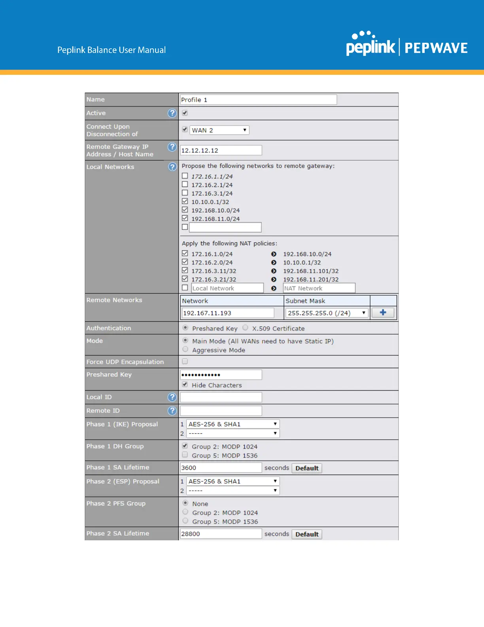Choose X.509 Certificate authentication

[x=245, y=328]
